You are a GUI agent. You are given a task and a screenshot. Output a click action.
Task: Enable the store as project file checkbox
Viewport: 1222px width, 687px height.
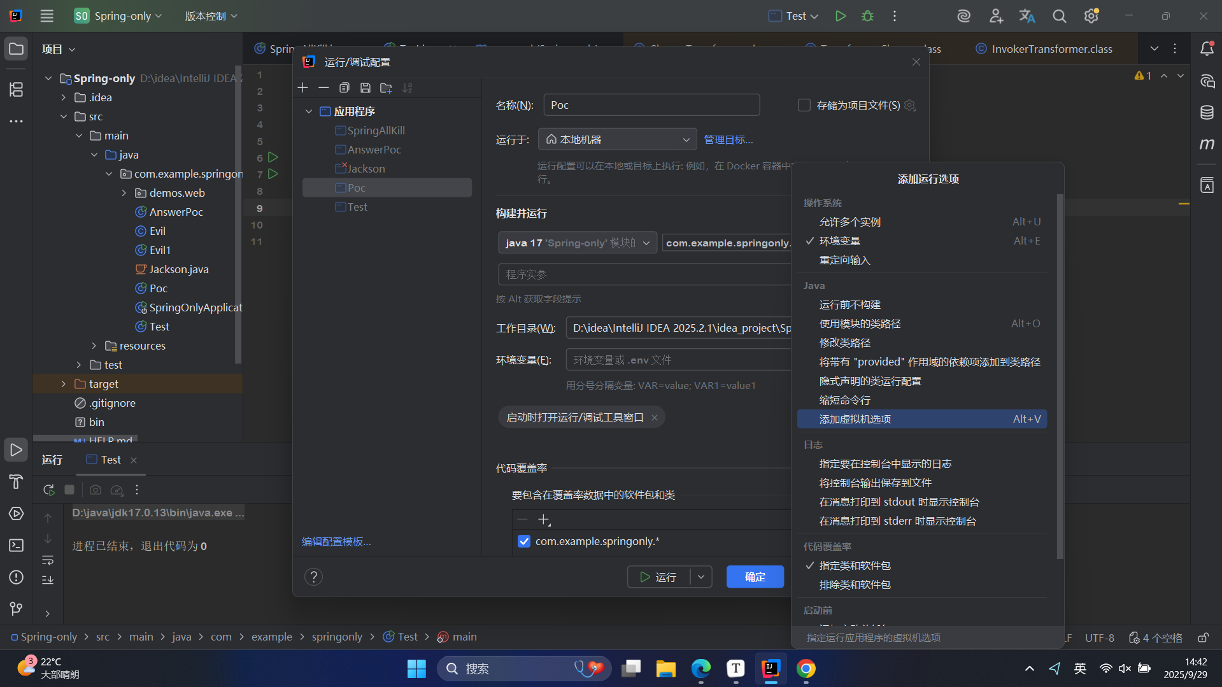[x=804, y=105]
